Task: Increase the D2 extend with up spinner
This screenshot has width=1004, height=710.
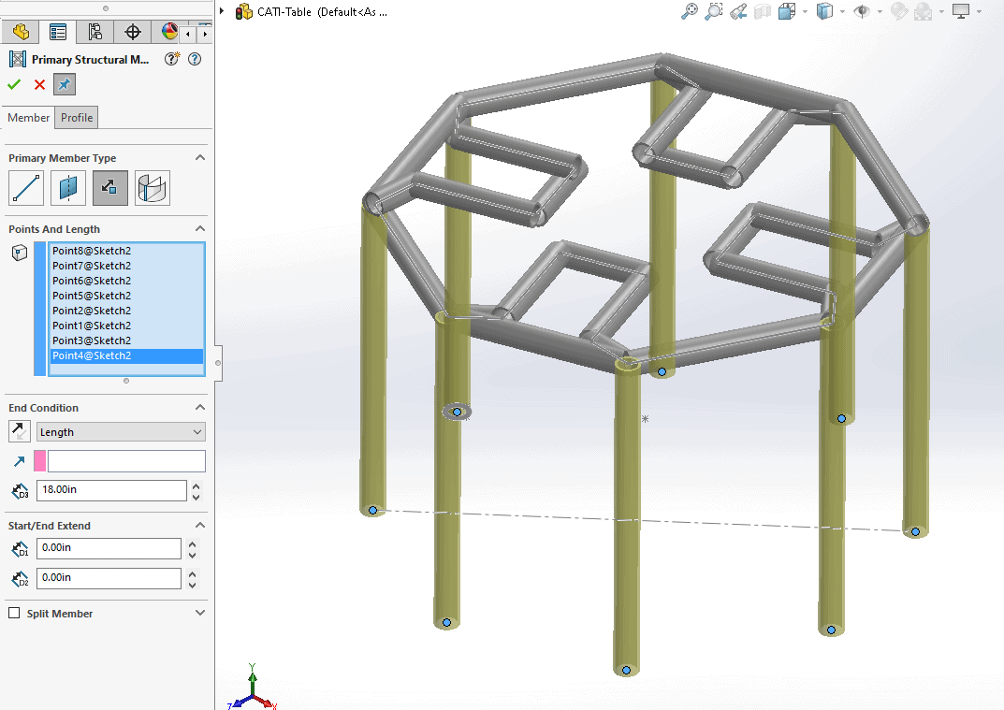Action: pyautogui.click(x=192, y=573)
